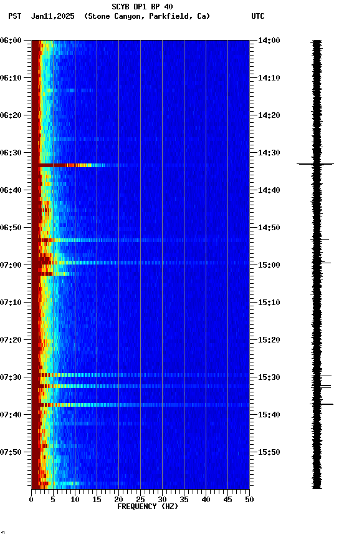344x539 pixels.
Task: Click the largest spike on the seismogram trace
Action: (x=315, y=164)
